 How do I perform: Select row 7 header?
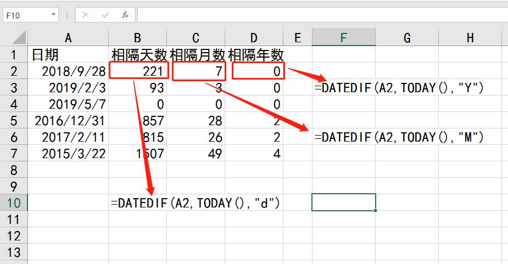click(14, 154)
